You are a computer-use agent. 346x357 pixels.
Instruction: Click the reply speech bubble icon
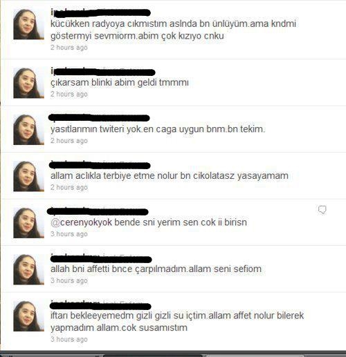[322, 210]
